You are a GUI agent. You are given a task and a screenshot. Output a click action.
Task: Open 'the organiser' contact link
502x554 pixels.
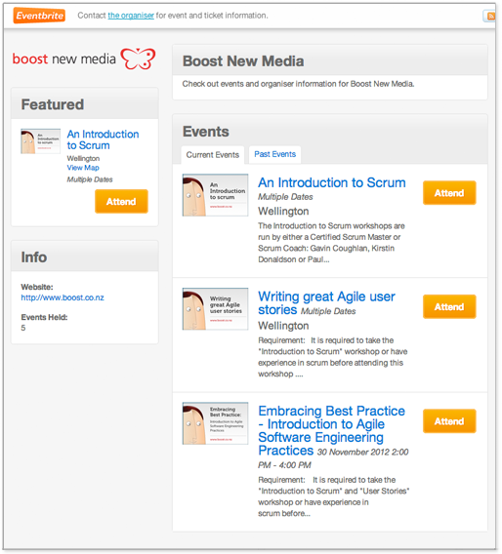point(131,16)
